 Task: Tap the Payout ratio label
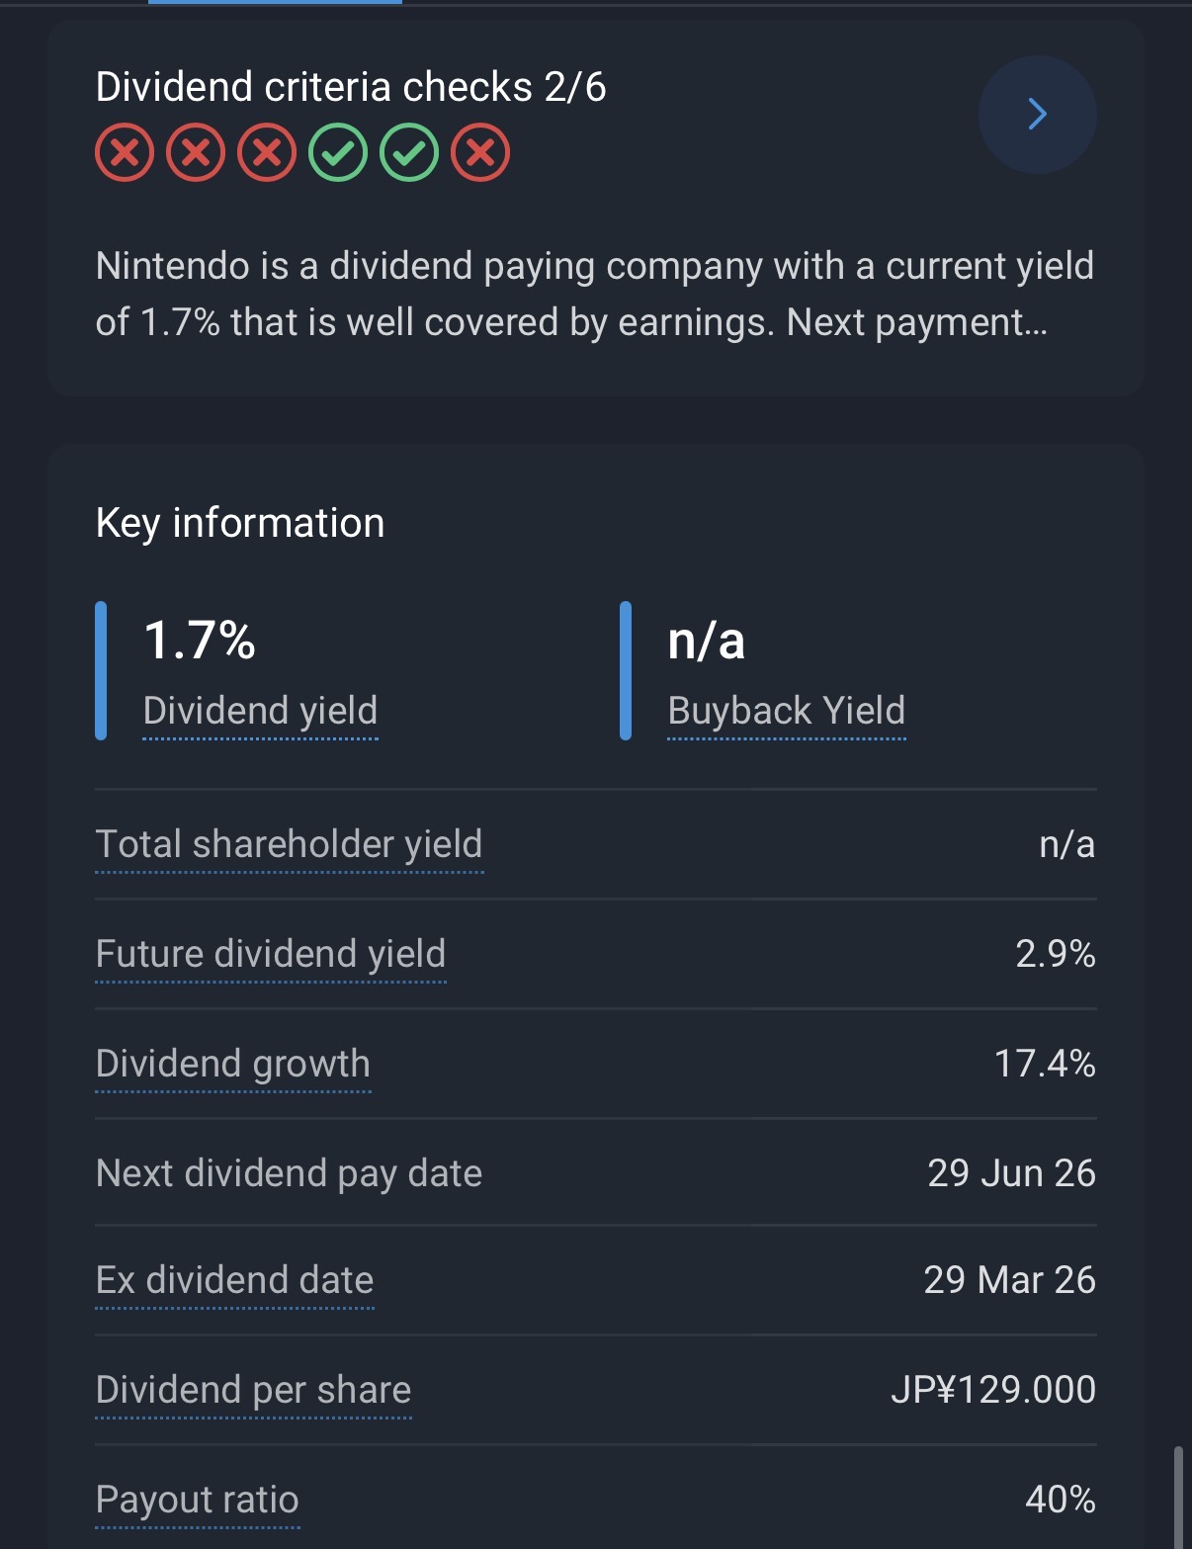pyautogui.click(x=197, y=1500)
